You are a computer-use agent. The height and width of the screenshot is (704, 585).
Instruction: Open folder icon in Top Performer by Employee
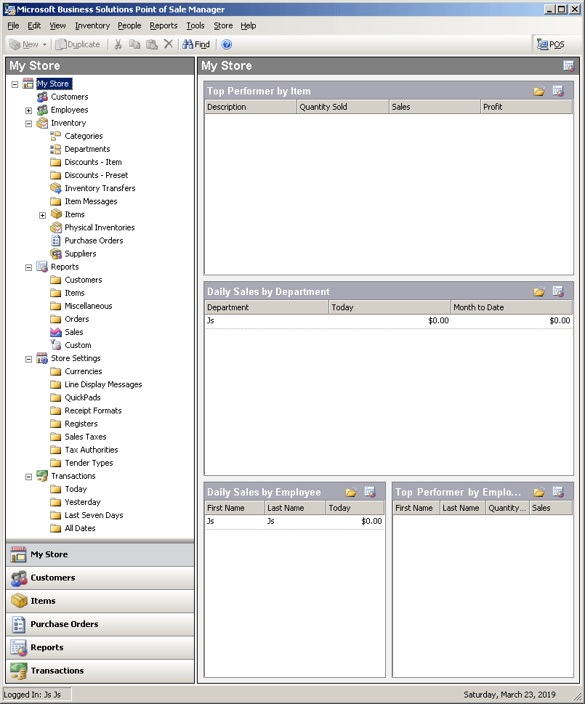(539, 493)
